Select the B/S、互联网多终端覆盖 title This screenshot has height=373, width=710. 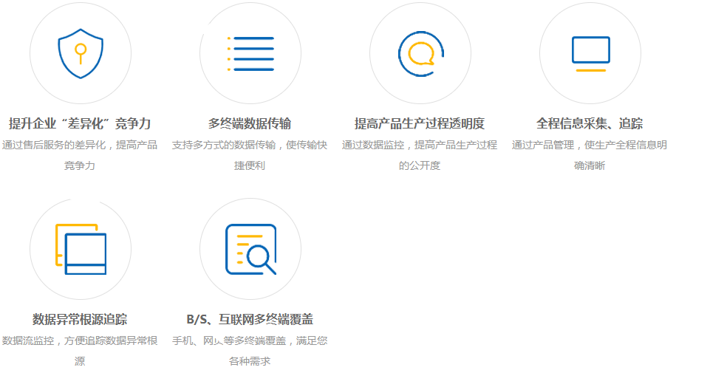click(250, 319)
